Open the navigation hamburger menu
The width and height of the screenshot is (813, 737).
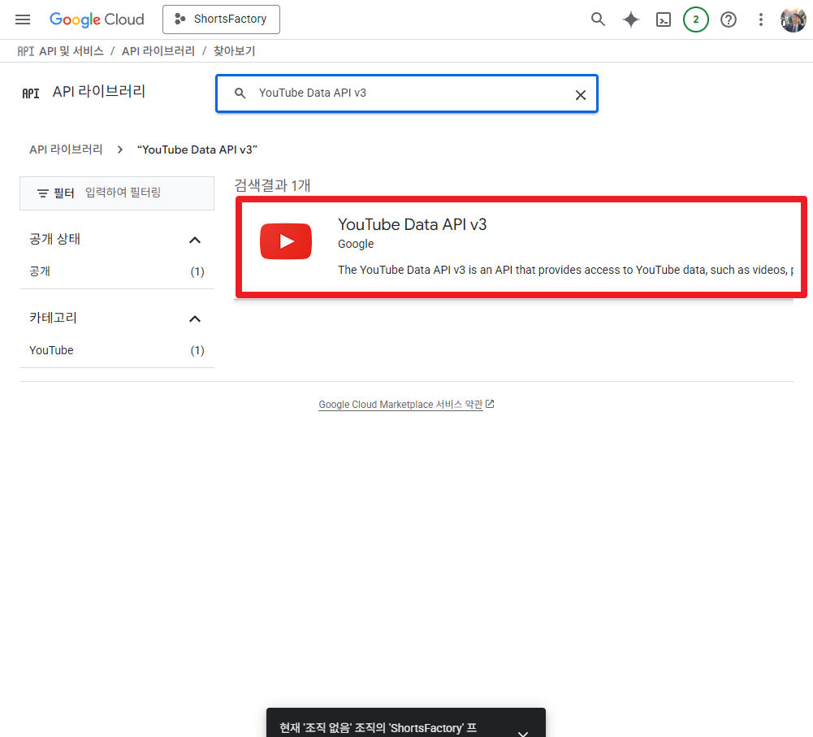point(22,19)
